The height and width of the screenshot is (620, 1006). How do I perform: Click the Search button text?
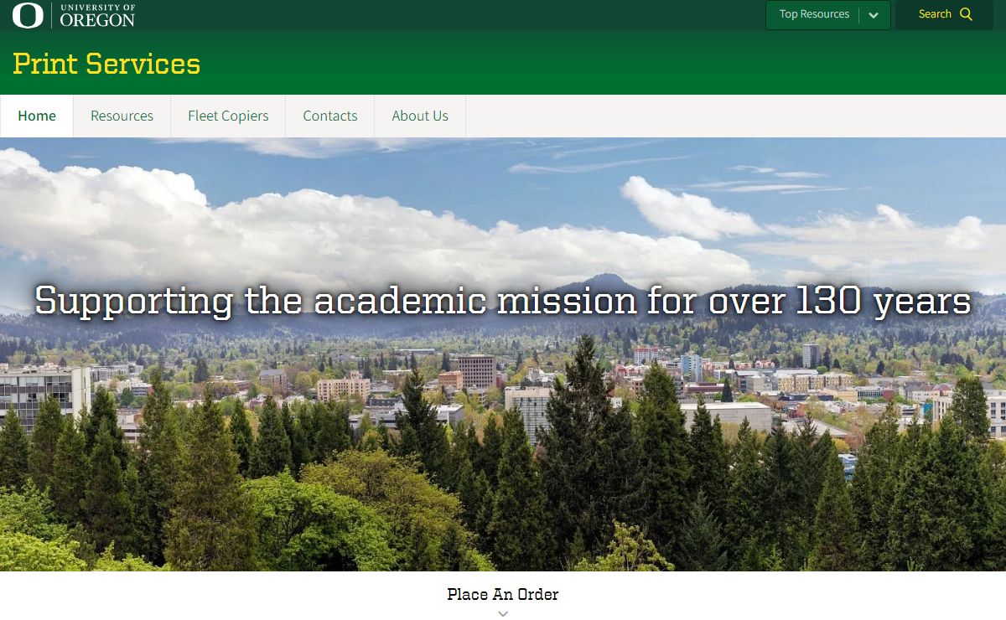coord(934,14)
